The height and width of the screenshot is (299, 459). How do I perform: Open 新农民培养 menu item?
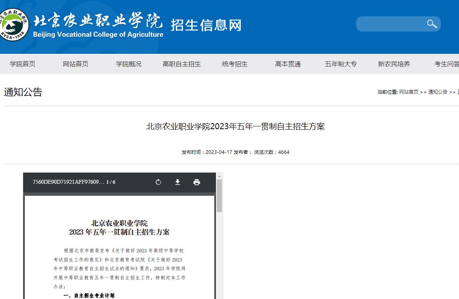pyautogui.click(x=394, y=64)
